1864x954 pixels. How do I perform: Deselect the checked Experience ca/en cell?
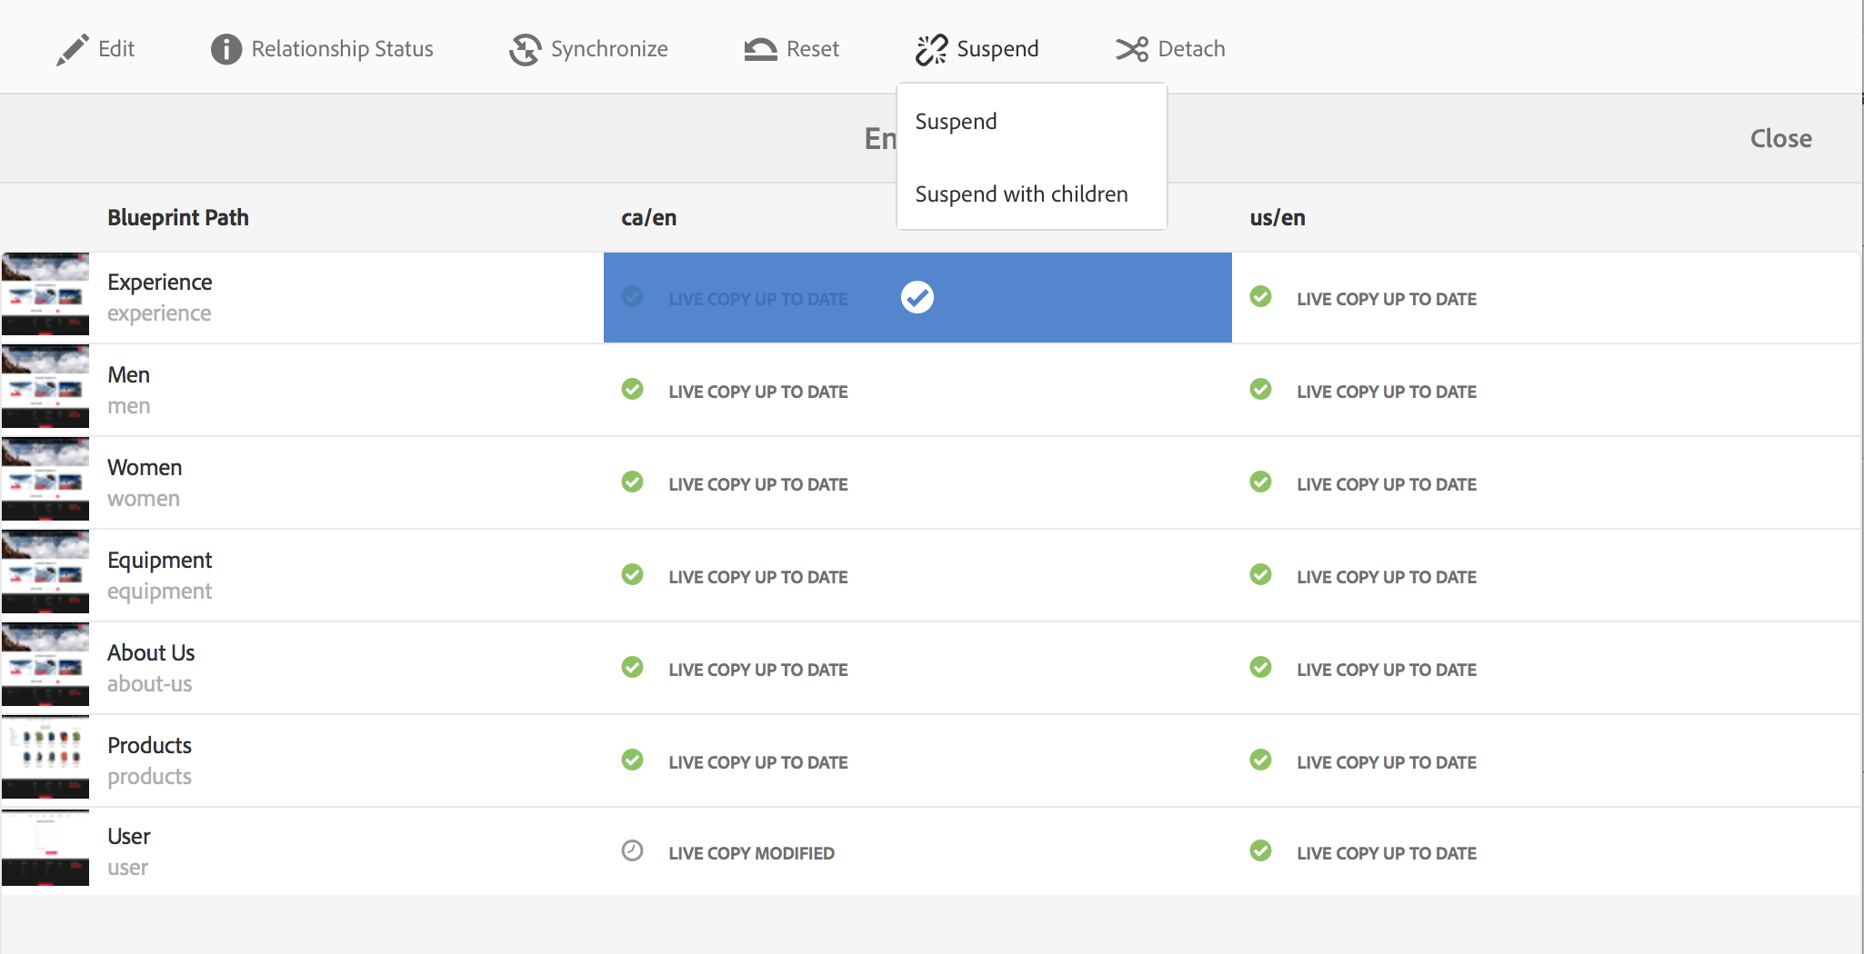click(917, 297)
